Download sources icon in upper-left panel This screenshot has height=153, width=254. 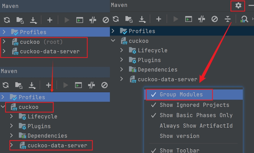[x=33, y=21]
